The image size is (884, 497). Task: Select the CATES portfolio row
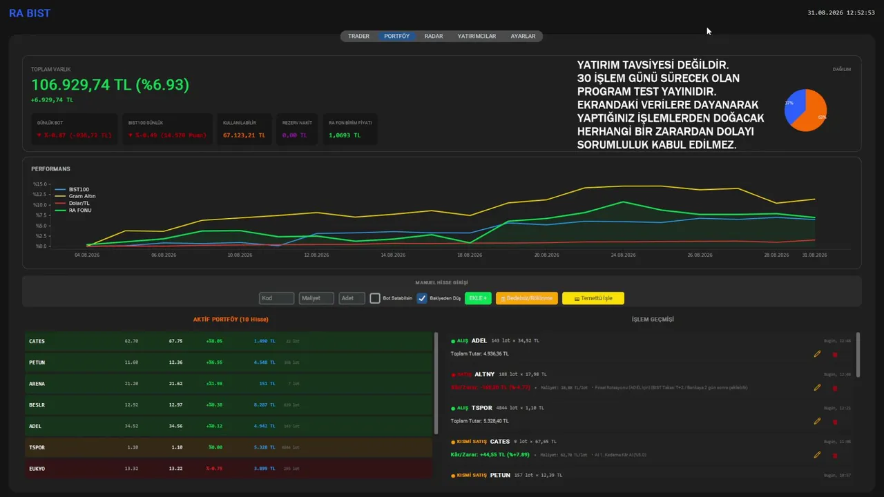click(229, 341)
